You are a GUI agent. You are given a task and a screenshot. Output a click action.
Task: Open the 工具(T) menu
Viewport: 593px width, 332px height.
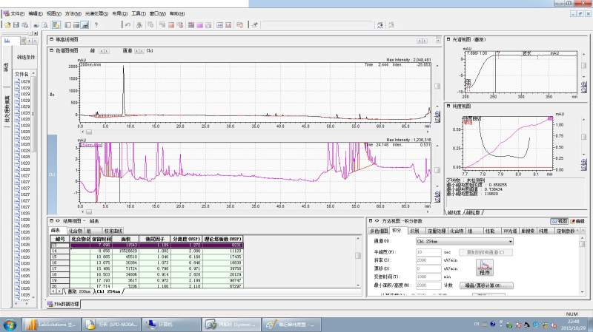pyautogui.click(x=138, y=13)
